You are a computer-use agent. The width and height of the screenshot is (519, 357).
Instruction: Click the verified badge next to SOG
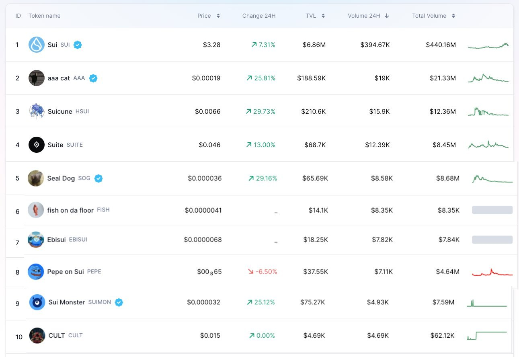point(98,178)
